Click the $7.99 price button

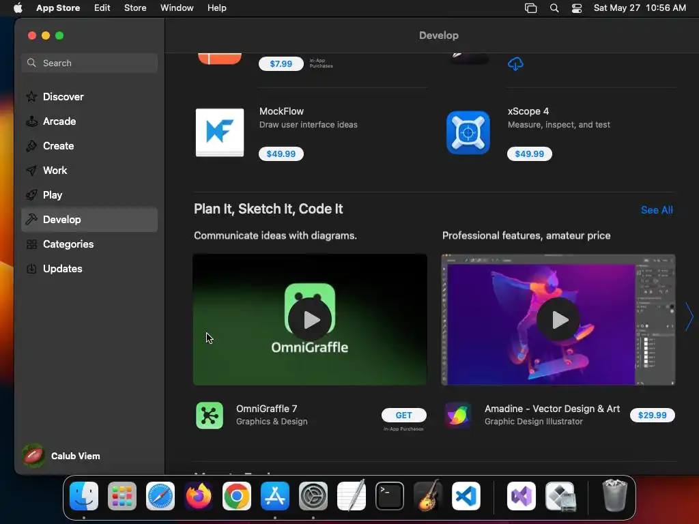[x=281, y=63]
